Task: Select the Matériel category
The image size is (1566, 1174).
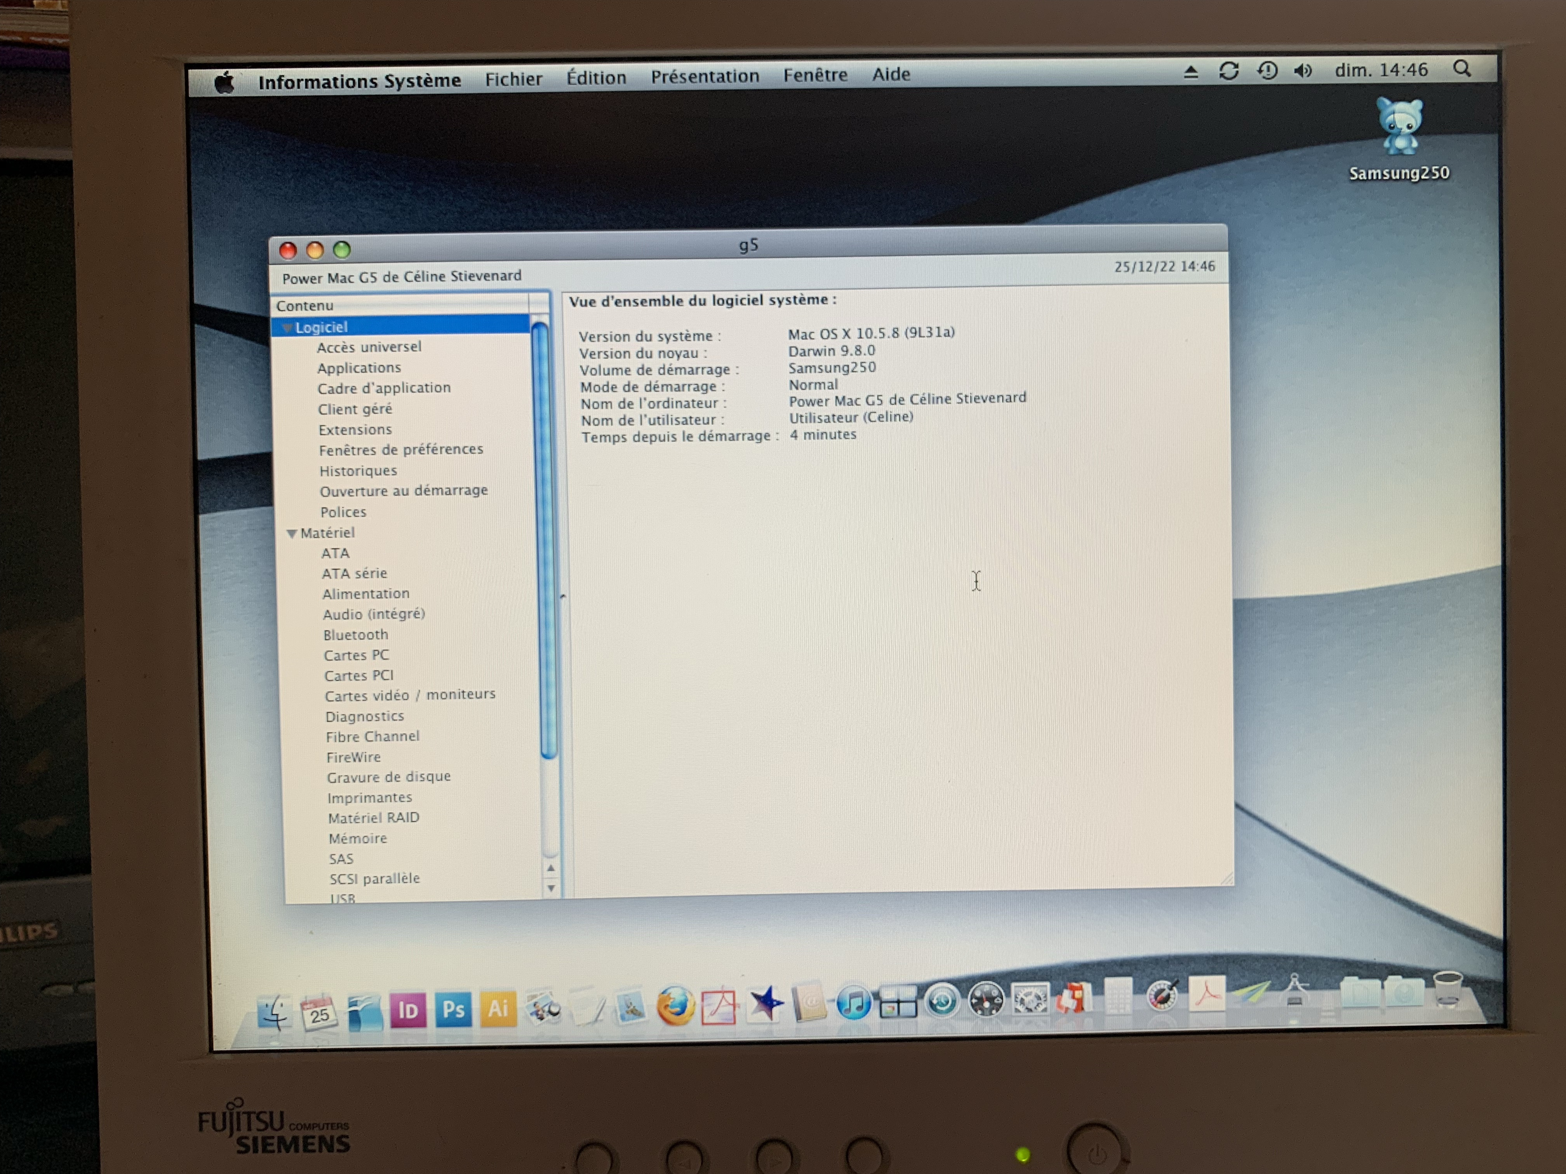Action: pyautogui.click(x=326, y=533)
